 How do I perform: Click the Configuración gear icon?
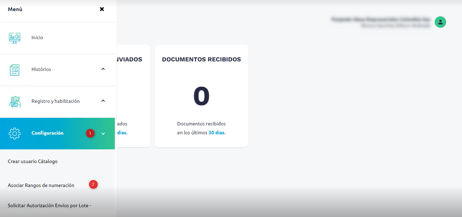pyautogui.click(x=15, y=133)
